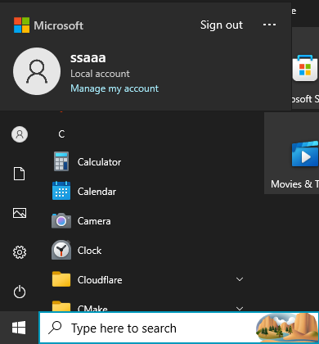Image resolution: width=319 pixels, height=344 pixels.
Task: Open the Movies & TV tile
Action: (x=291, y=153)
